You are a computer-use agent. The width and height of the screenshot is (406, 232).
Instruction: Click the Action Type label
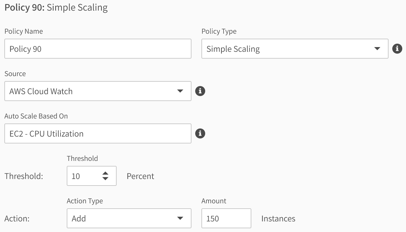(x=85, y=201)
